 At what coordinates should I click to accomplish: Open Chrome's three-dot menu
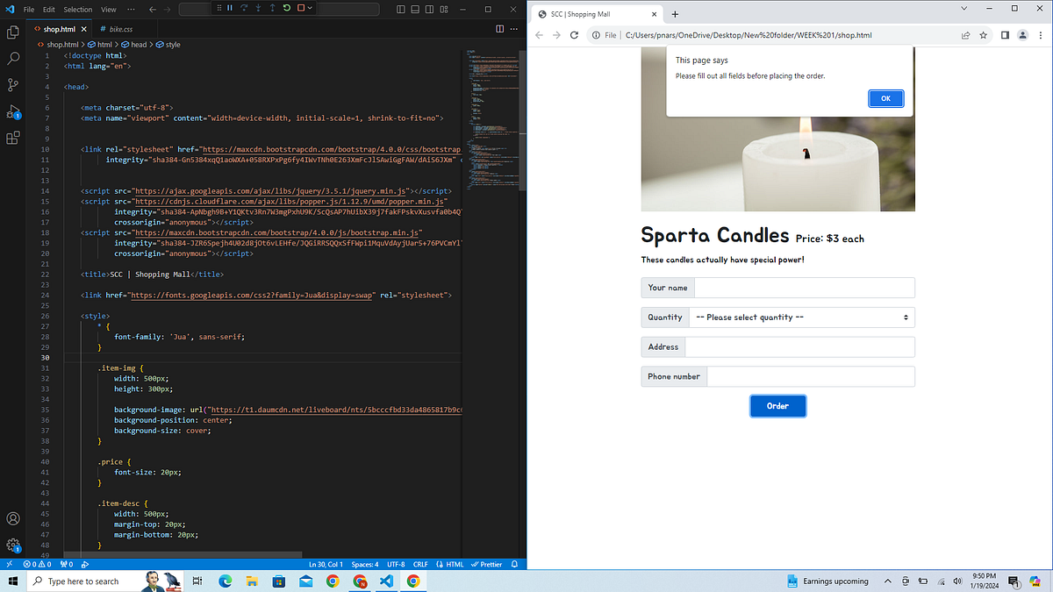(1041, 34)
